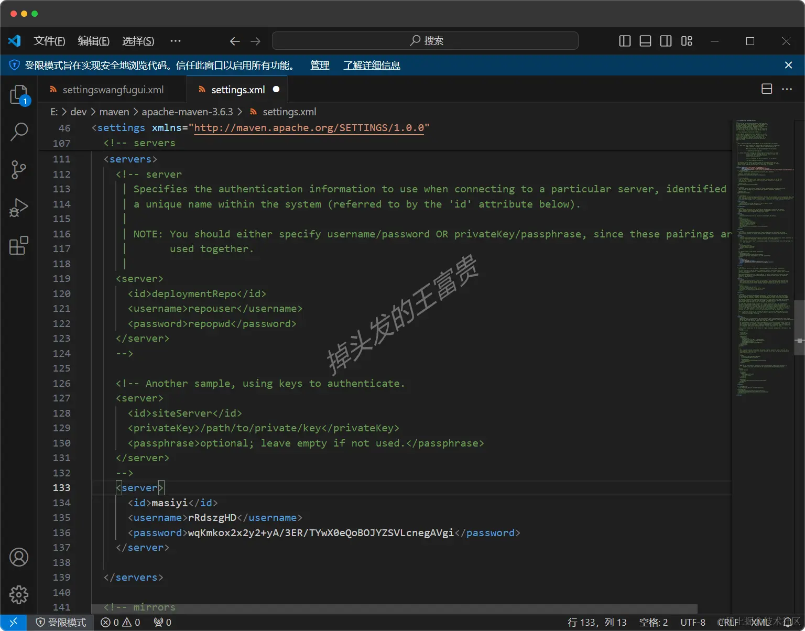Split the editor with the split icon
805x631 pixels.
click(x=767, y=89)
